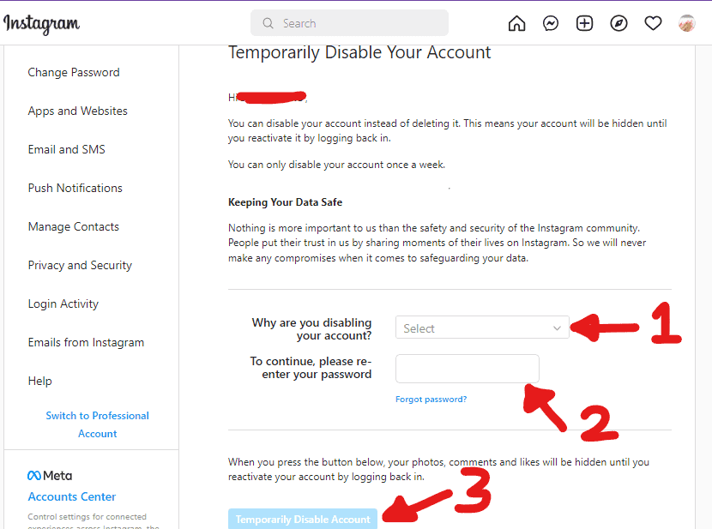712x529 pixels.
Task: Open activity feed heart icon
Action: [653, 23]
